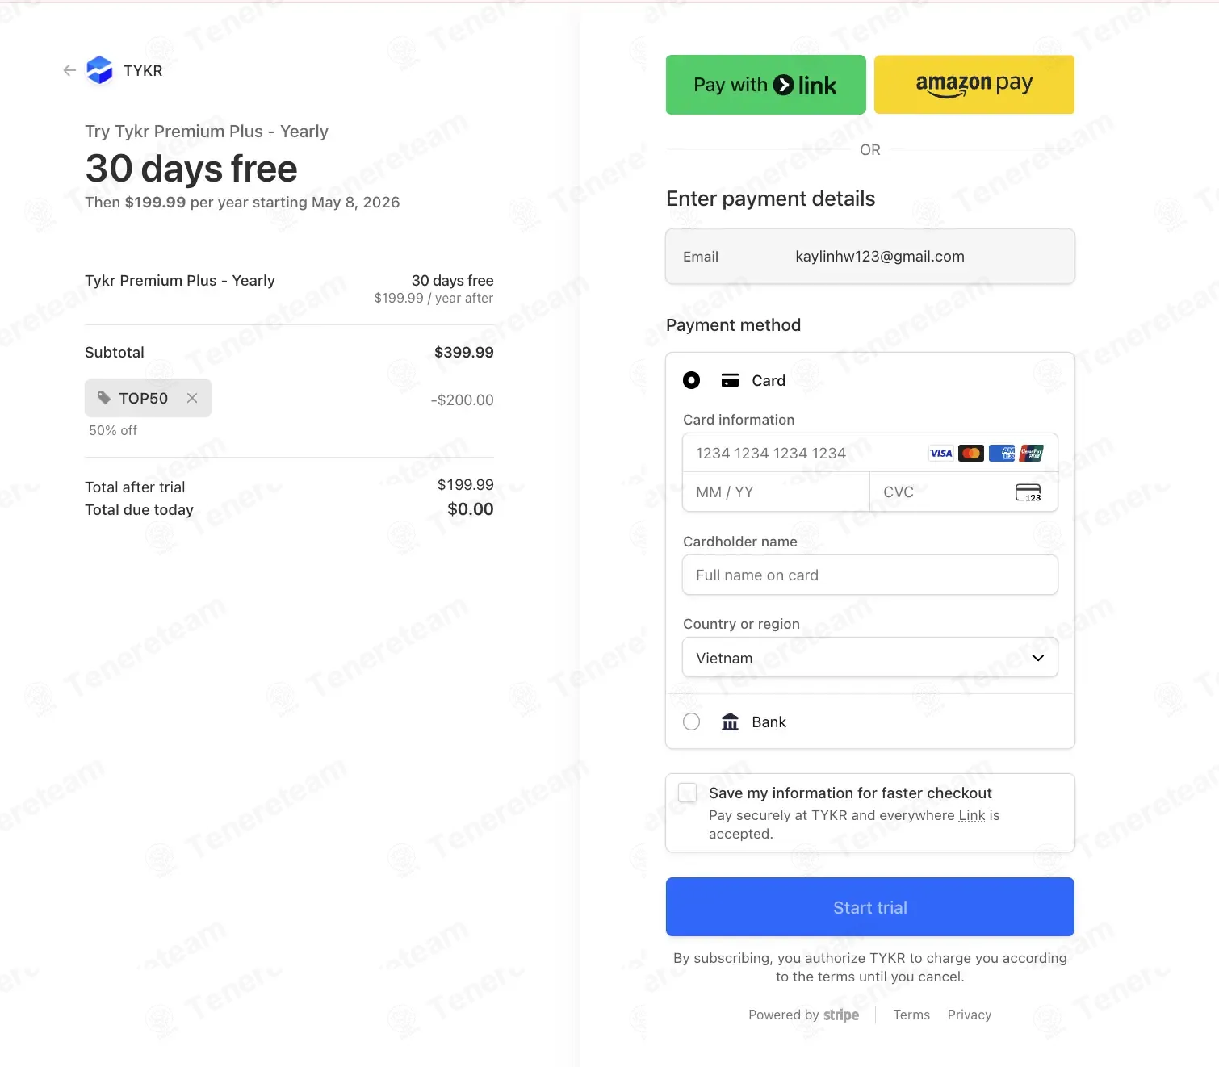Choose the Amazon Pay button

pyautogui.click(x=974, y=85)
